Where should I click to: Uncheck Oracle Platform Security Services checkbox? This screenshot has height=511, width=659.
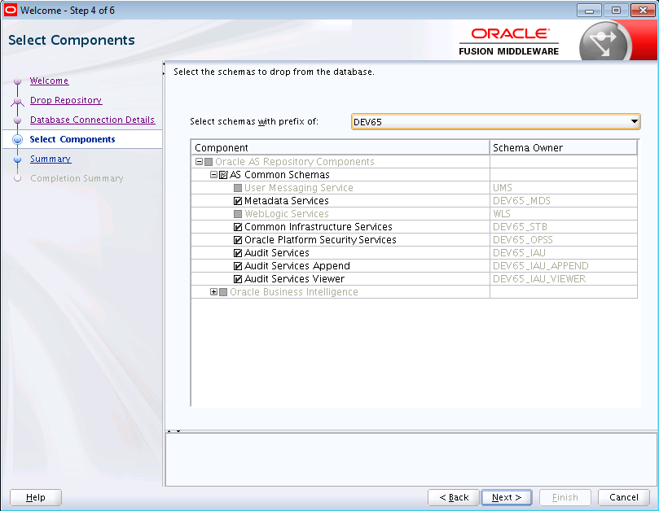[238, 240]
